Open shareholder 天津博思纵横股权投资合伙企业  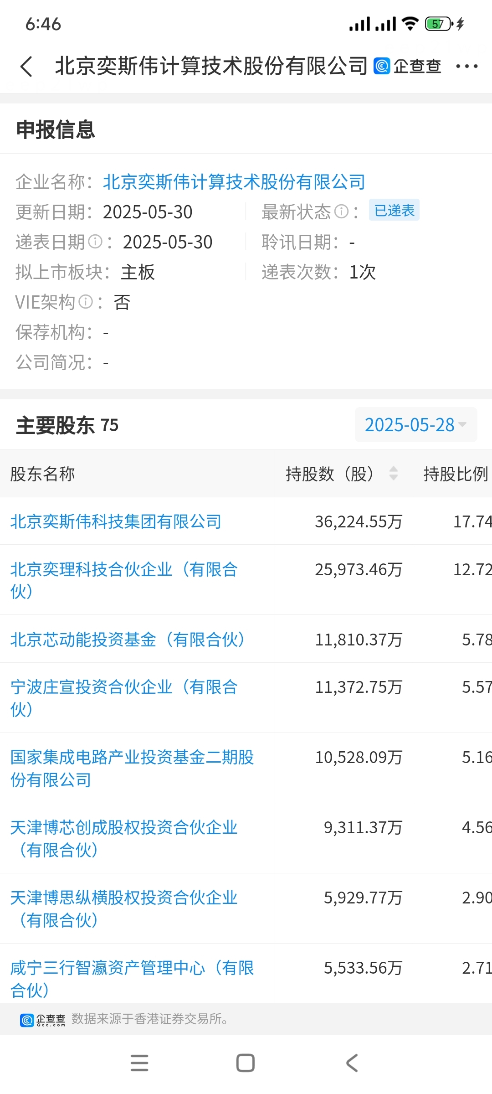click(x=124, y=908)
